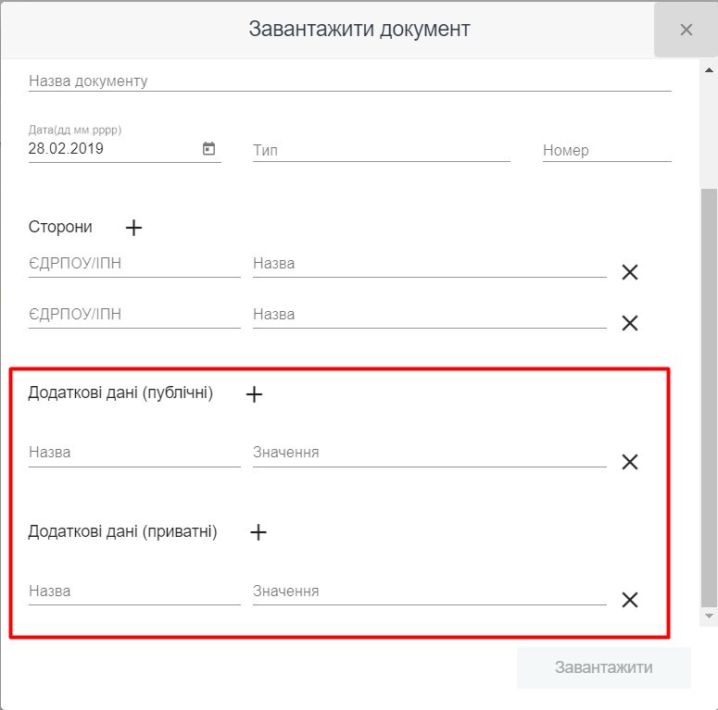Click the Додаткові дані (приватні) label

[122, 531]
